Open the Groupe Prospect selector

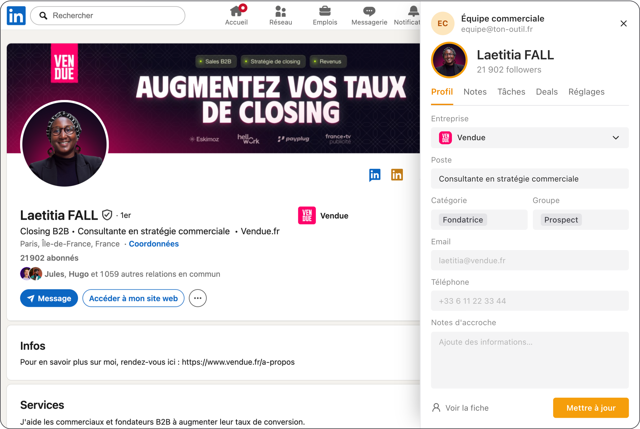pos(581,220)
